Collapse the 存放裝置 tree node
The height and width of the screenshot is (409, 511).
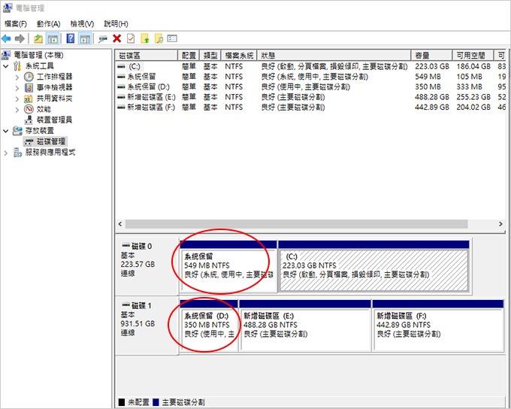[6, 131]
